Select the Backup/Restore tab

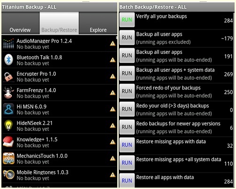click(x=59, y=23)
